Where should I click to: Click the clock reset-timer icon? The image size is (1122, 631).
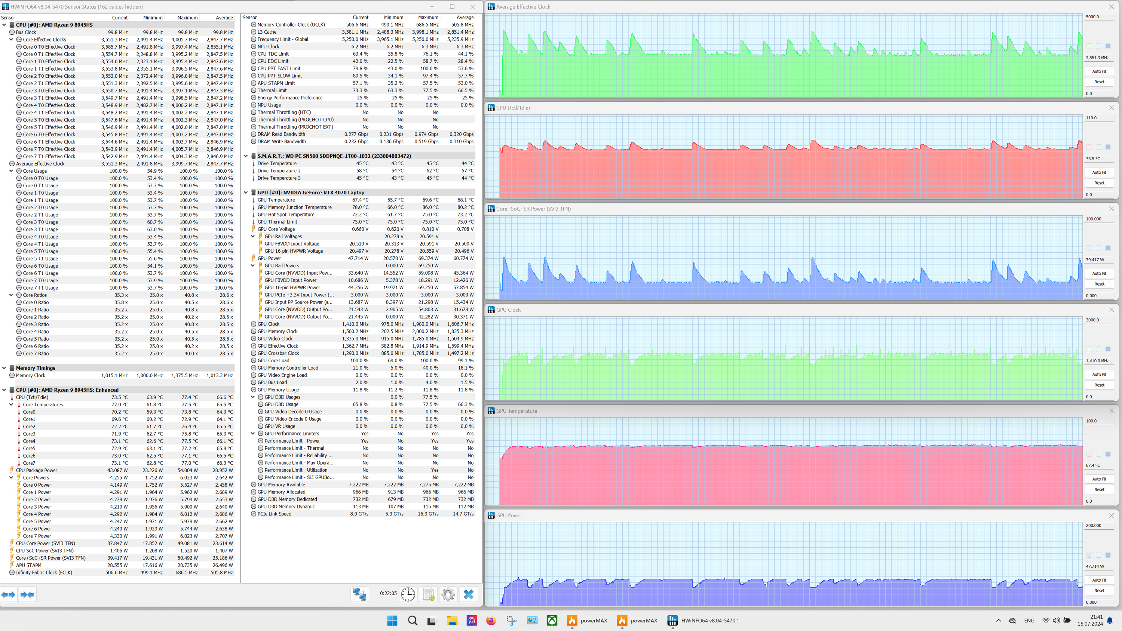coord(408,594)
